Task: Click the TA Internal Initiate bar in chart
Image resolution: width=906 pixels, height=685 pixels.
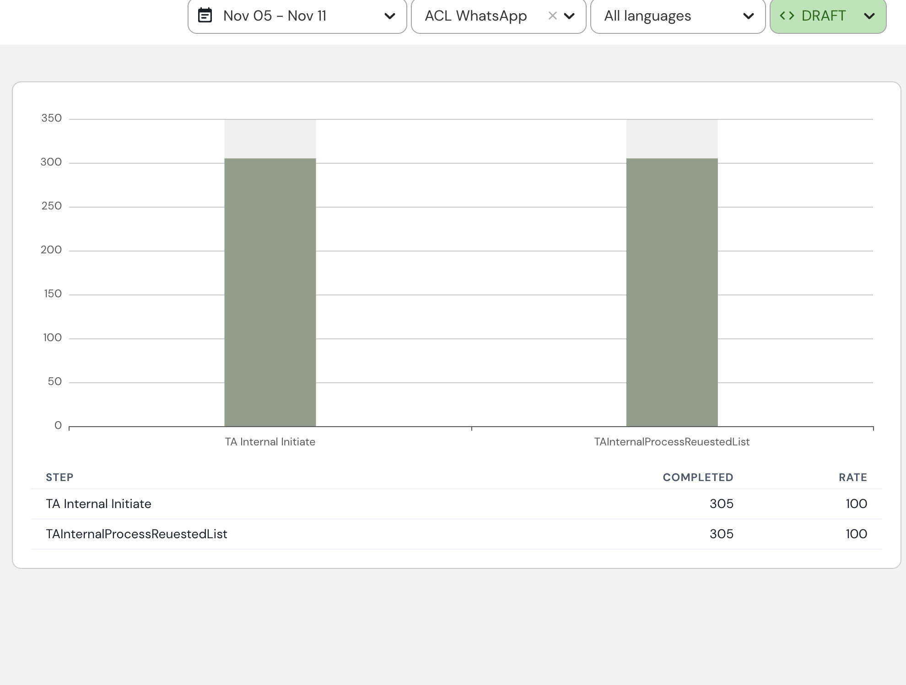Action: 270,292
